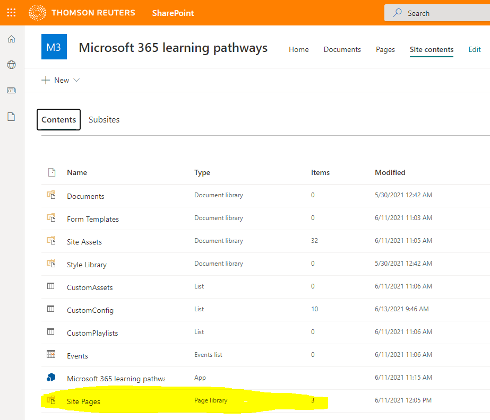This screenshot has height=420, width=490.
Task: Select the Contents tab
Action: [x=58, y=119]
